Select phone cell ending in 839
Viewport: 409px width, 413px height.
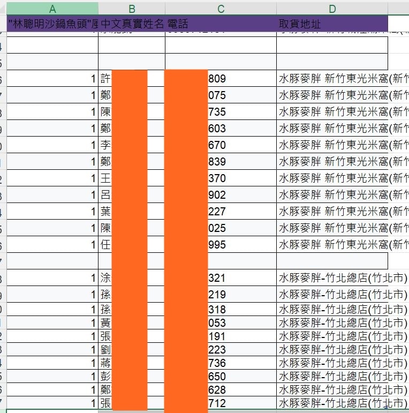[x=221, y=161]
